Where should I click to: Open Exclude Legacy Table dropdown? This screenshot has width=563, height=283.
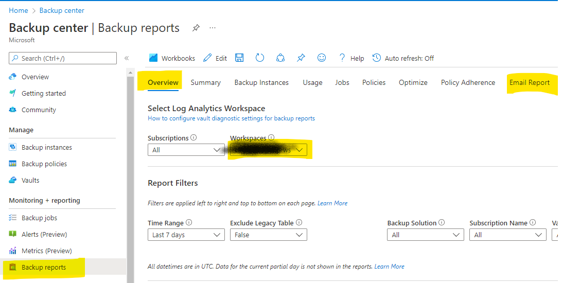point(269,235)
